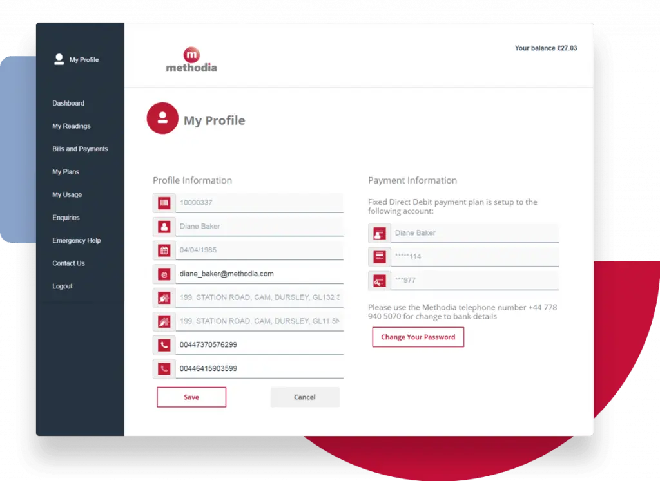
Task: Log out via Logout link
Action: (63, 286)
